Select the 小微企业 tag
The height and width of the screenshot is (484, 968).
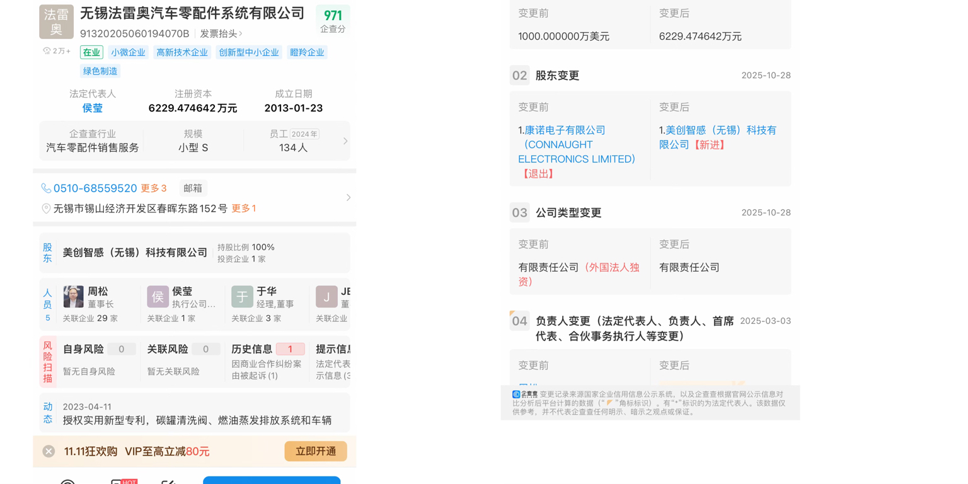(129, 52)
